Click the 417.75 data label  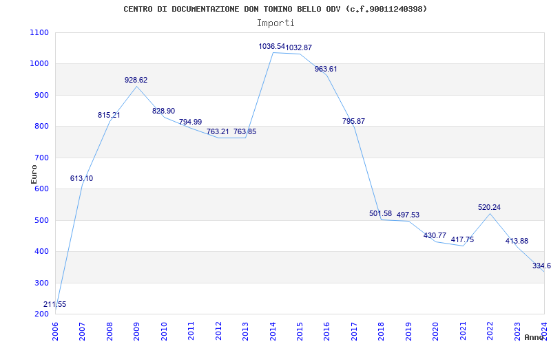click(x=462, y=239)
